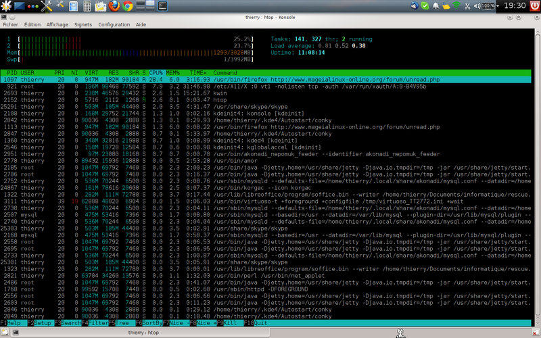Launch the calculator from the panel
Image resolution: width=541 pixels, height=338 pixels.
(x=87, y=6)
